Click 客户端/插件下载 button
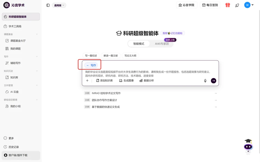Image resolution: width=260 pixels, height=162 pixels. tap(21, 155)
